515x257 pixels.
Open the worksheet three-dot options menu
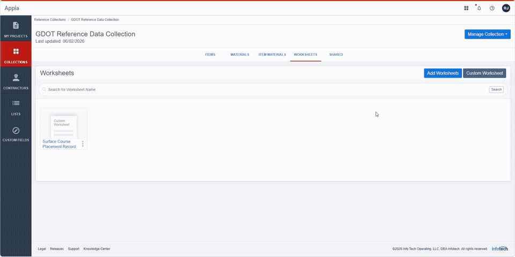click(x=83, y=144)
